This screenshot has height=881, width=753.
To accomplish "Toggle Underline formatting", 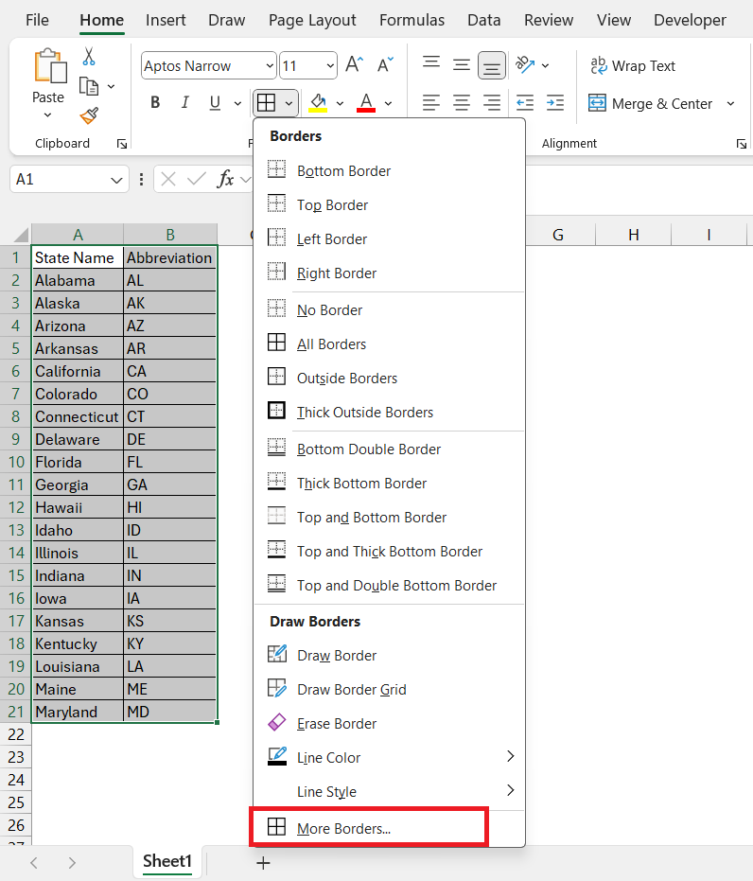I will tap(215, 103).
